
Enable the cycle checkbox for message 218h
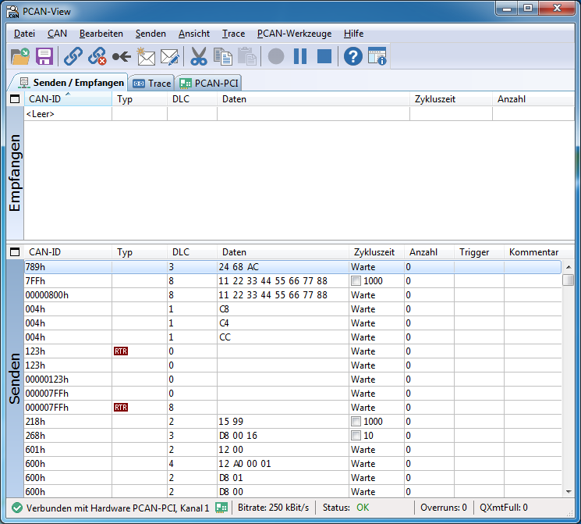(356, 422)
